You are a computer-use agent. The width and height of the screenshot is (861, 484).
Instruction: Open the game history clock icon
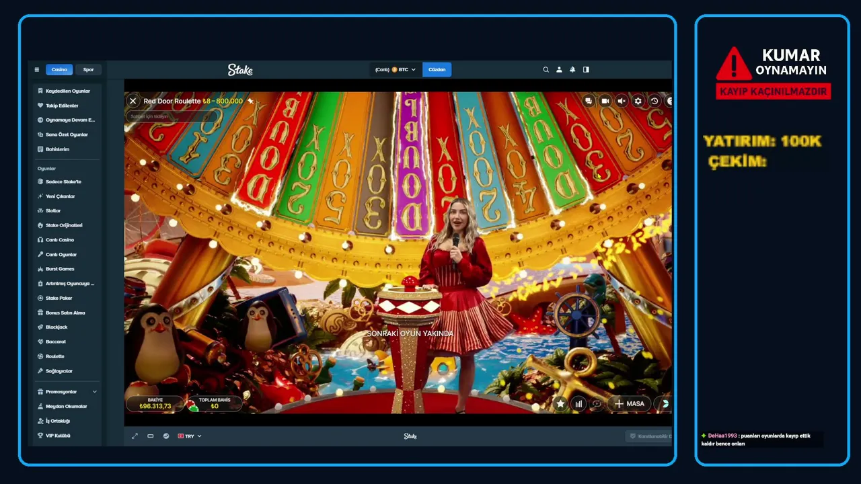654,101
